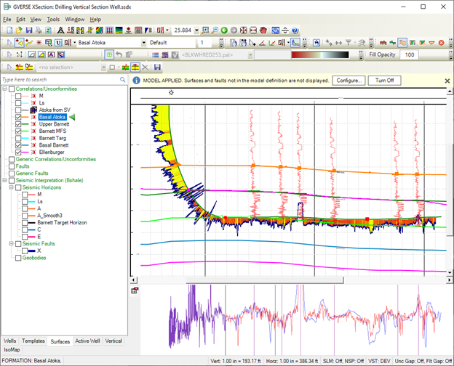Click the undo arrow icon

(x=119, y=54)
